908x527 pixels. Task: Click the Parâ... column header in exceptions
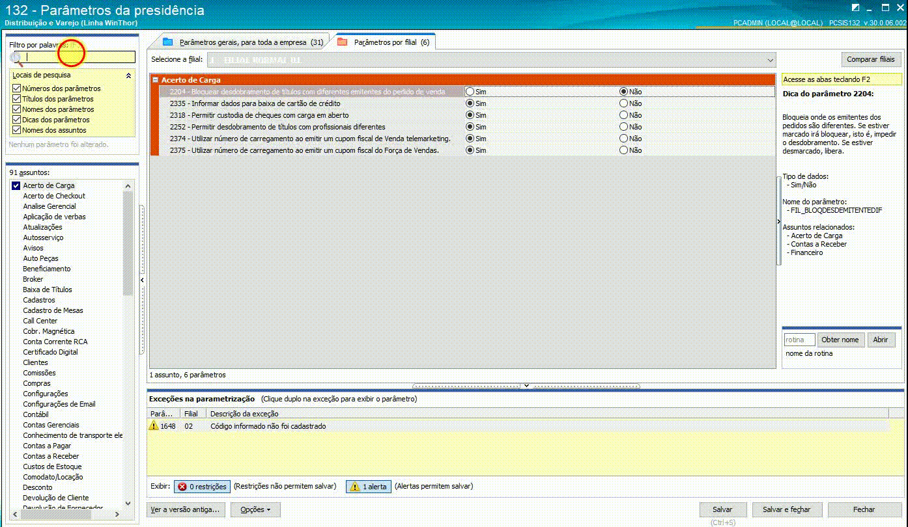[163, 413]
